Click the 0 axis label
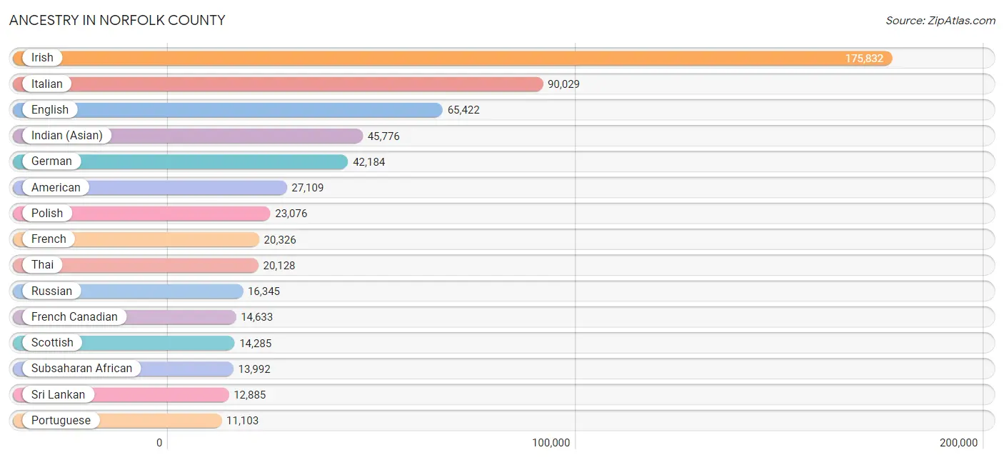The image size is (1004, 460). coord(159,443)
